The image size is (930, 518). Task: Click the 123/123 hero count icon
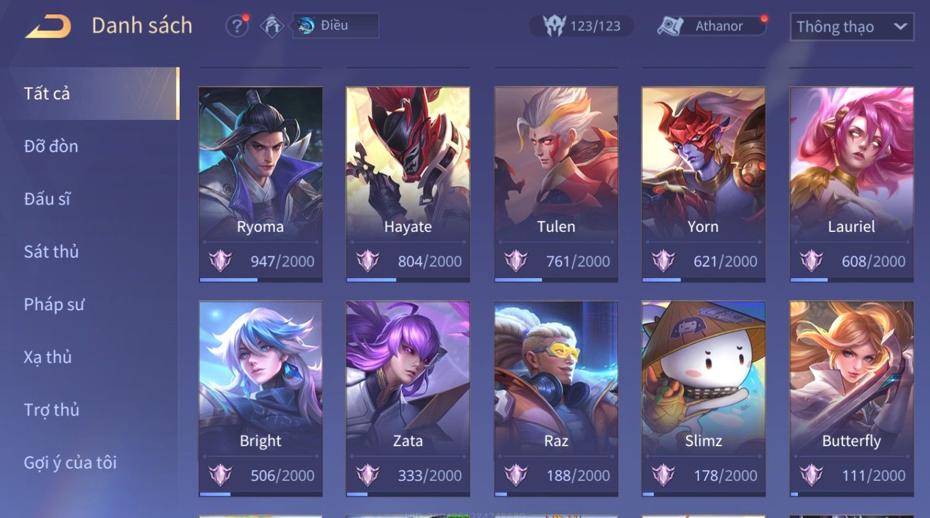(553, 25)
